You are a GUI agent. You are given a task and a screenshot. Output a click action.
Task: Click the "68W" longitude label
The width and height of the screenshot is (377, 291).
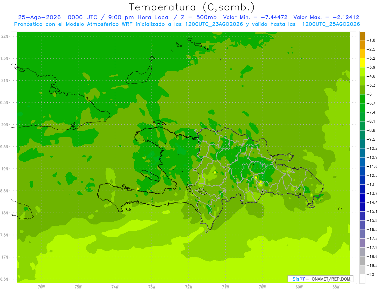[336, 287]
